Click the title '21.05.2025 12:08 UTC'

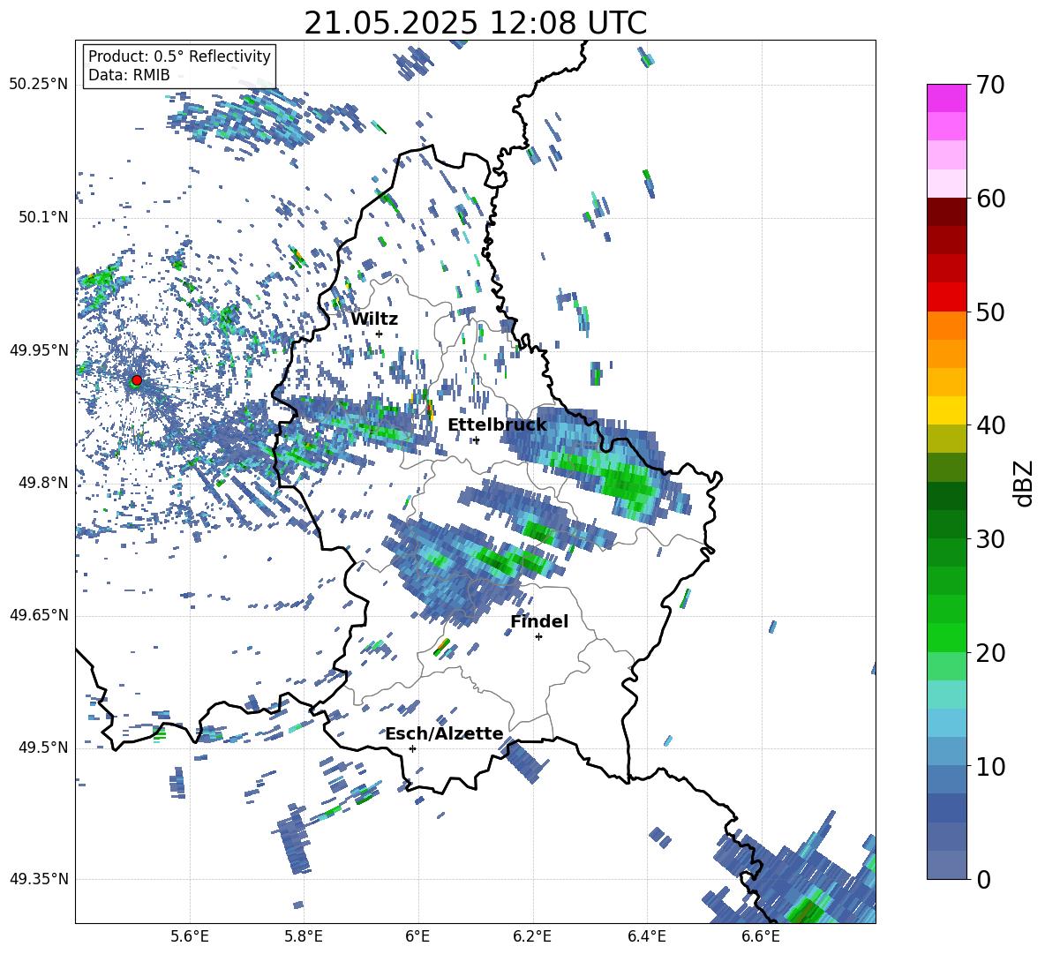pyautogui.click(x=475, y=23)
